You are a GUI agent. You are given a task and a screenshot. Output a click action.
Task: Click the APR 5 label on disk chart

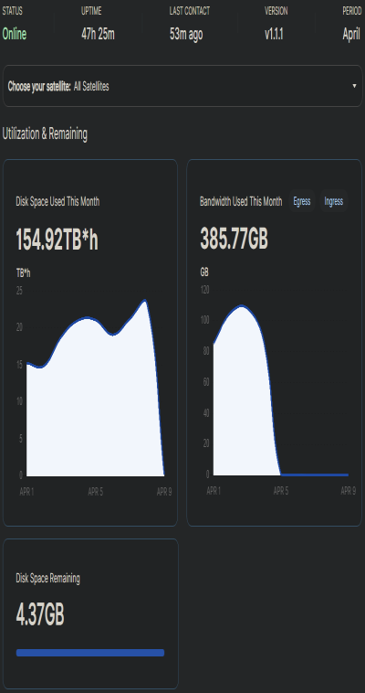point(95,492)
